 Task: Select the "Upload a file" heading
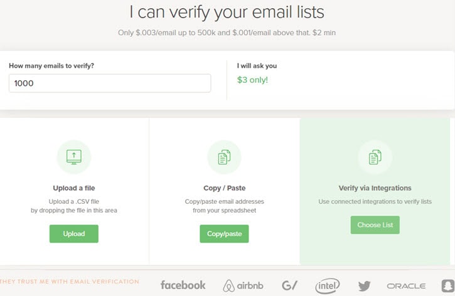click(x=74, y=188)
